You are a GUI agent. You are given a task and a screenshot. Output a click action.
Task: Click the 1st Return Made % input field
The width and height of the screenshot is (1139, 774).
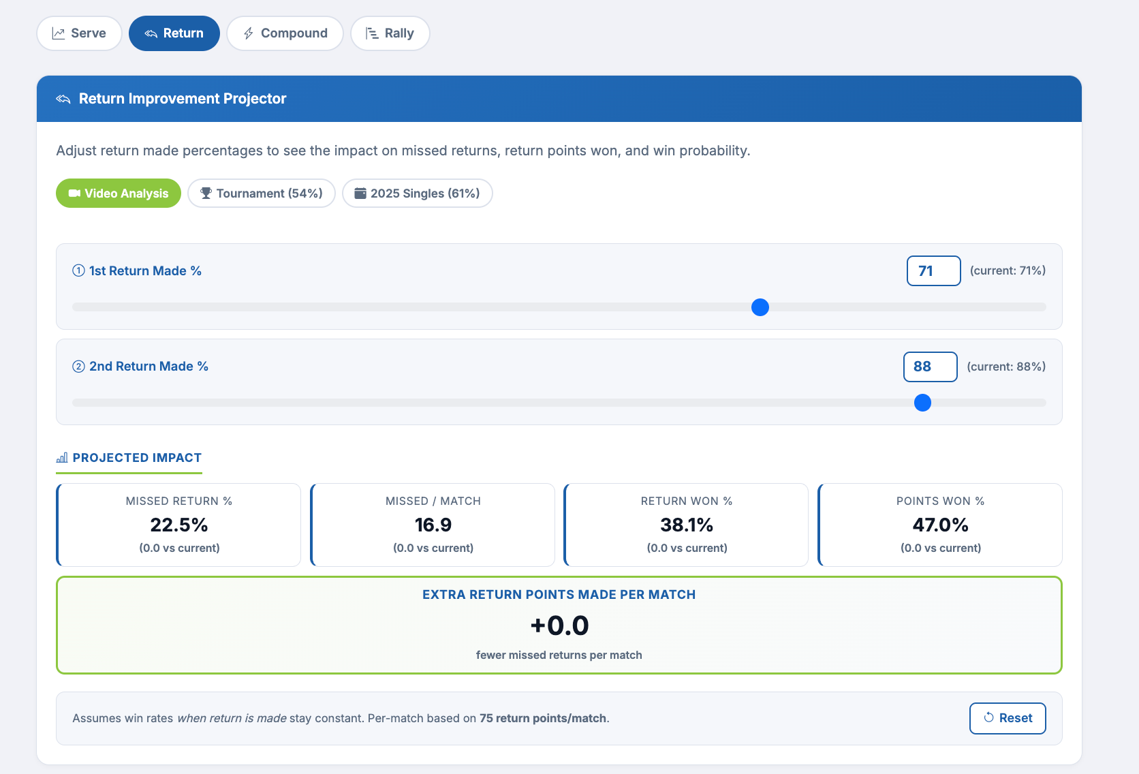pos(934,271)
